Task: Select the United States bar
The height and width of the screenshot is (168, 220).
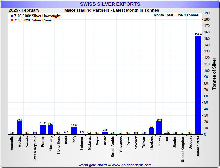Action: [x=198, y=85]
